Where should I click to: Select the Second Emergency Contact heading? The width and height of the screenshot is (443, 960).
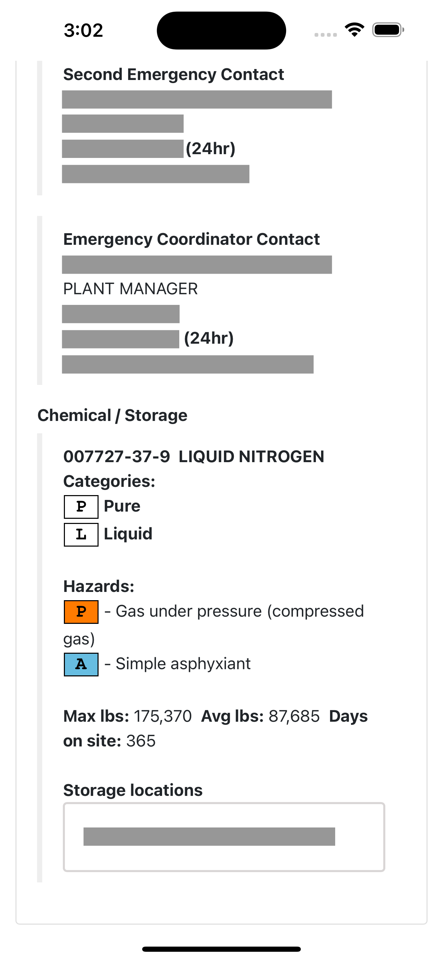[x=173, y=74]
